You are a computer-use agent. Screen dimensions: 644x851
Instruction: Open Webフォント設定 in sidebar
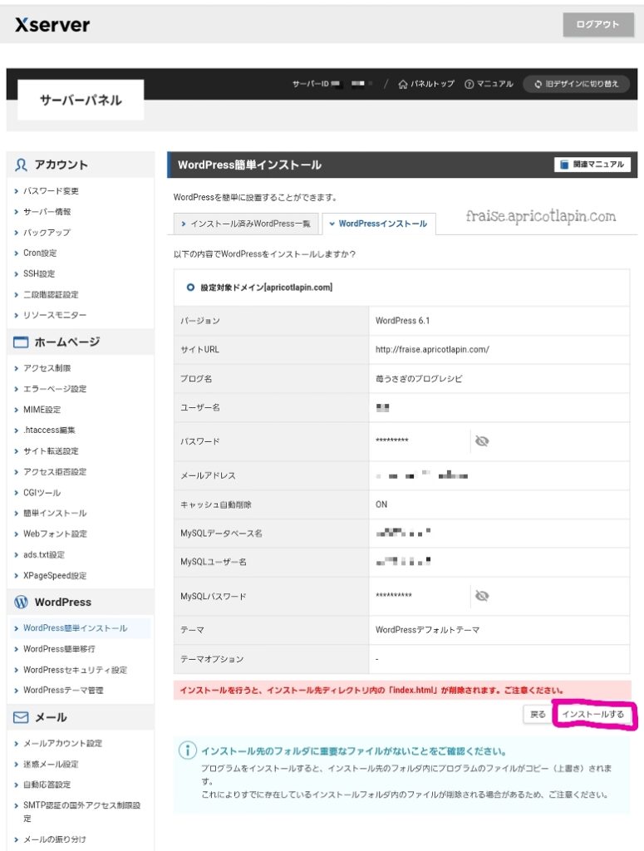click(55, 534)
